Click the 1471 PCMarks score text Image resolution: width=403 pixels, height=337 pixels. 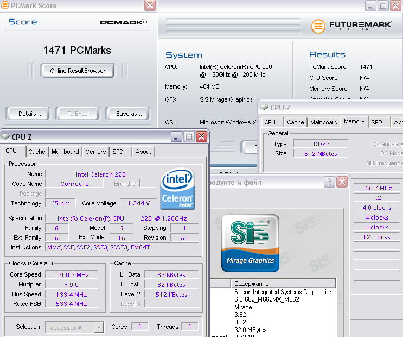click(x=77, y=50)
